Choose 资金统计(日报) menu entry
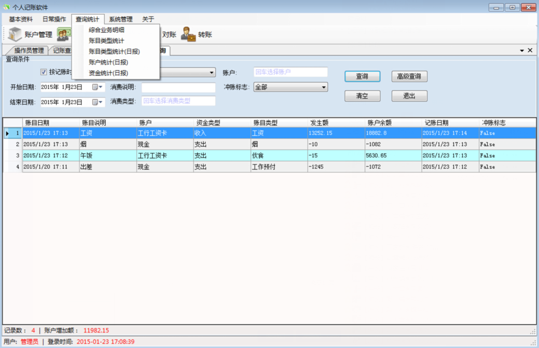Viewport: 539px width, 348px height. click(x=108, y=73)
